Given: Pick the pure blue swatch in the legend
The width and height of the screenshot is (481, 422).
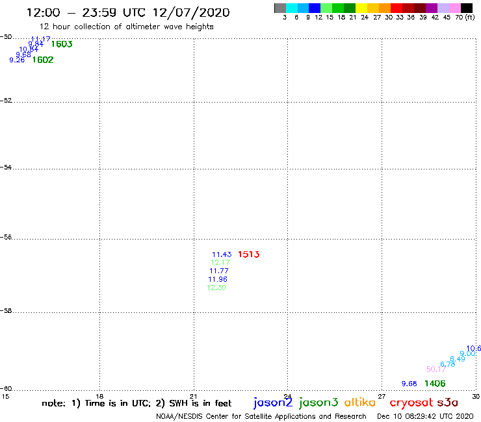Looking at the screenshot, I should pyautogui.click(x=315, y=8).
